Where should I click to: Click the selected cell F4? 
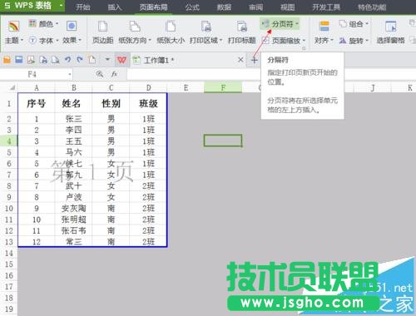pyautogui.click(x=223, y=141)
